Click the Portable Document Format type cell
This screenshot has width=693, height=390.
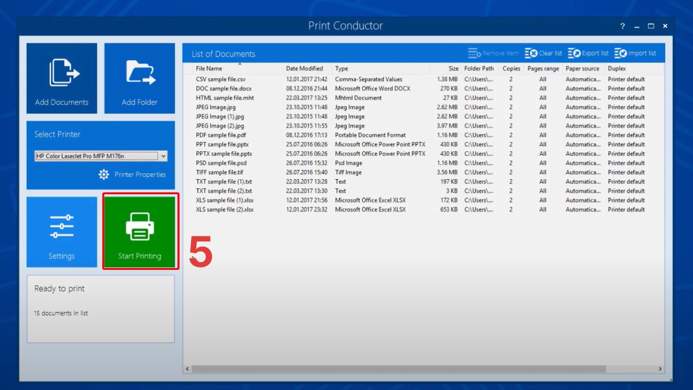tap(370, 135)
